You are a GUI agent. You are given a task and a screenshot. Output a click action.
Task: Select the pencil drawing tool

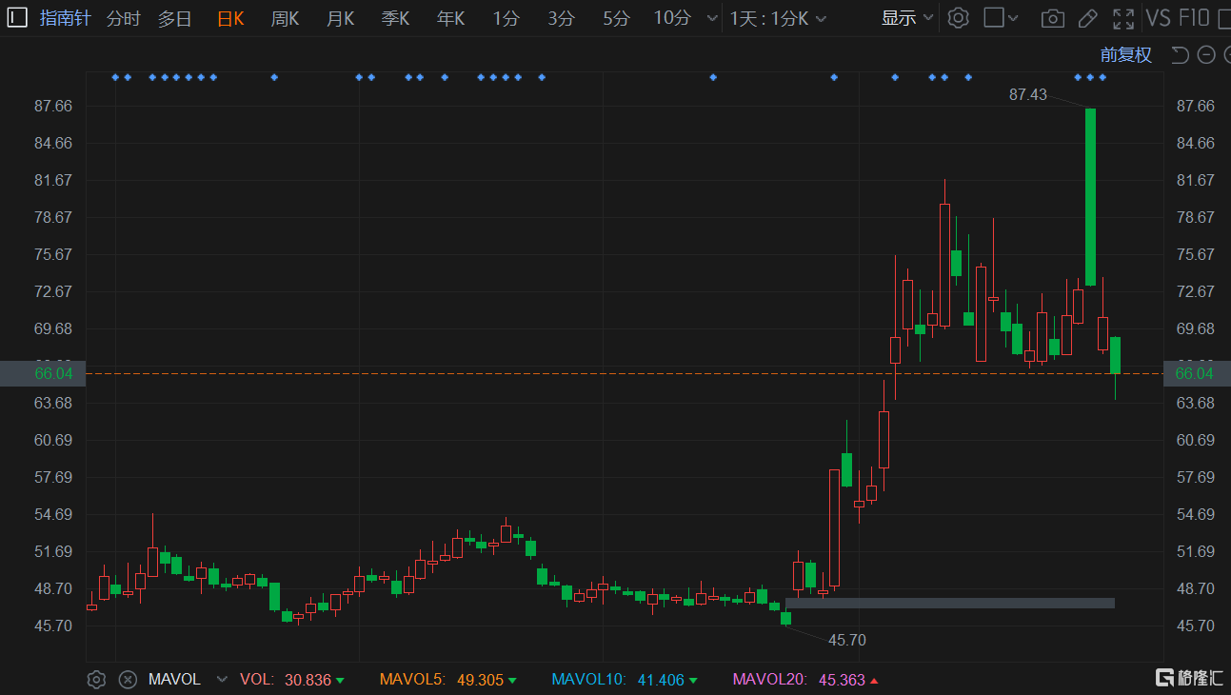click(1088, 18)
